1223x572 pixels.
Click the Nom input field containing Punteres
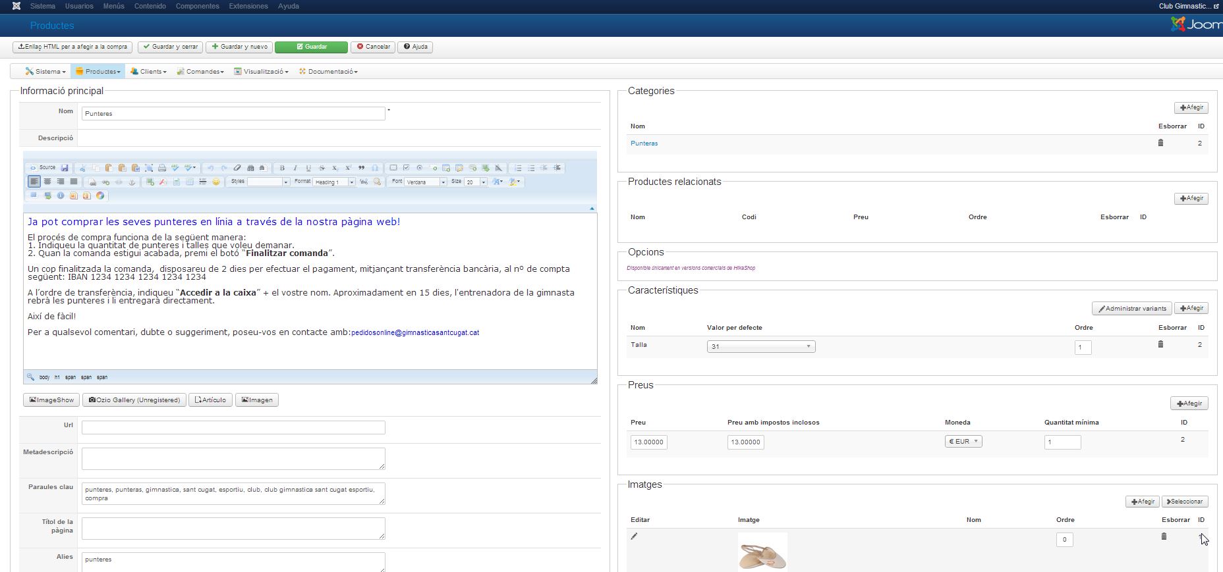tap(233, 114)
